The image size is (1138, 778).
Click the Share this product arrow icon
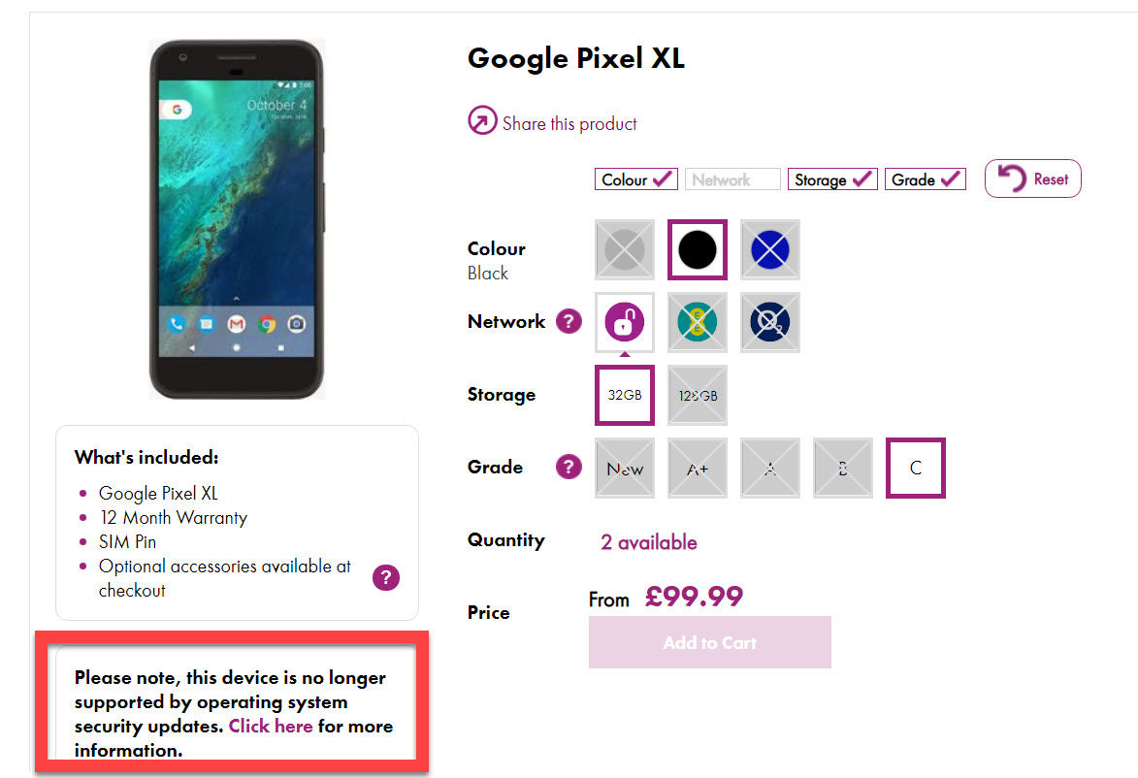[482, 120]
